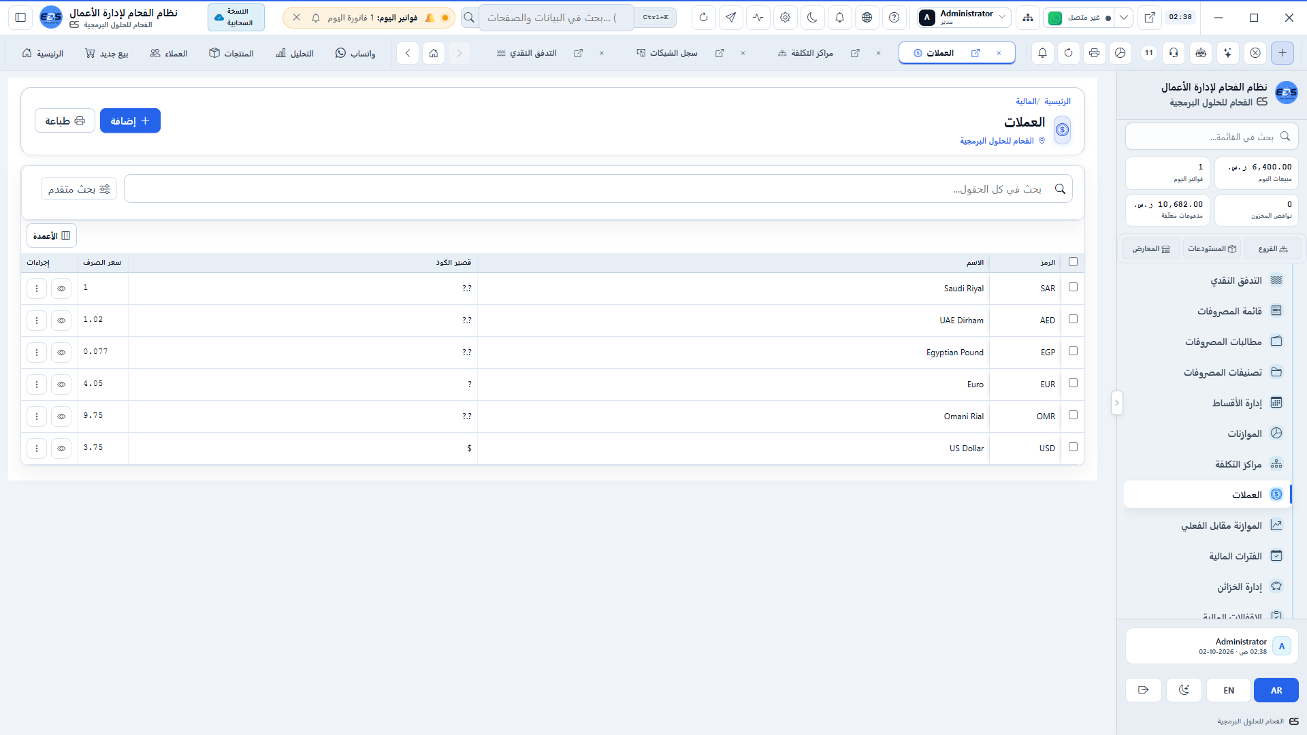Image resolution: width=1307 pixels, height=735 pixels.
Task: Click the الرئيسية breadcrumb link
Action: pyautogui.click(x=1057, y=101)
